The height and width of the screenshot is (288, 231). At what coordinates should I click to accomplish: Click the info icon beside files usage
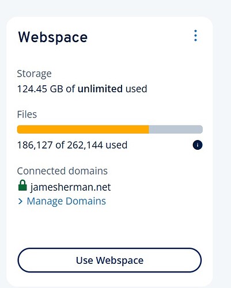[x=198, y=145]
